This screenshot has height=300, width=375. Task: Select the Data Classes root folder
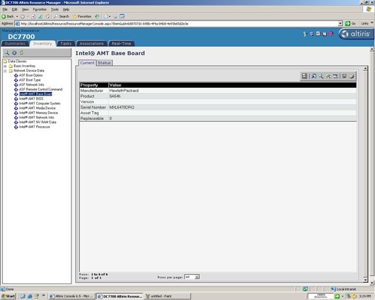(x=17, y=62)
